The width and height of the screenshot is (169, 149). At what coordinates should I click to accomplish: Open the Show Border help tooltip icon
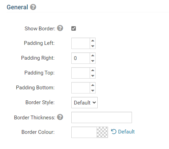tap(60, 28)
